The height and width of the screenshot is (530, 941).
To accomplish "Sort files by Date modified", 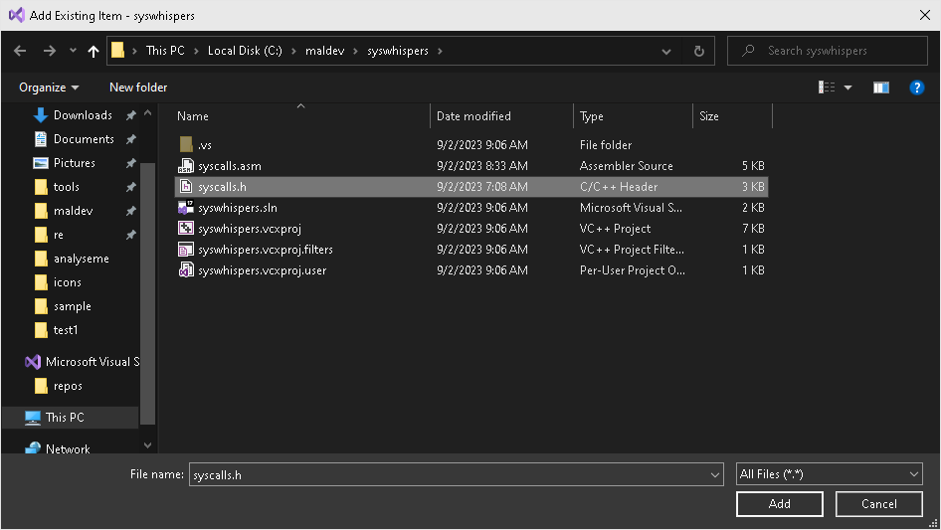I will pos(473,116).
